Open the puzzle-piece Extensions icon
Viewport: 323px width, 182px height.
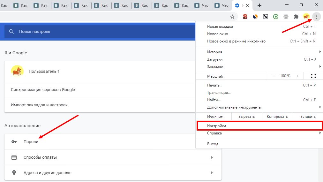coord(296,17)
